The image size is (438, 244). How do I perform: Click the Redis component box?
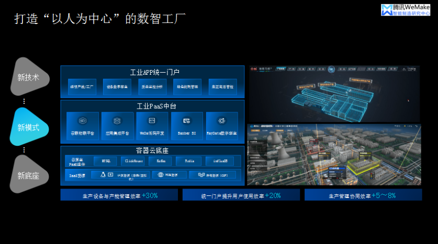189,161
